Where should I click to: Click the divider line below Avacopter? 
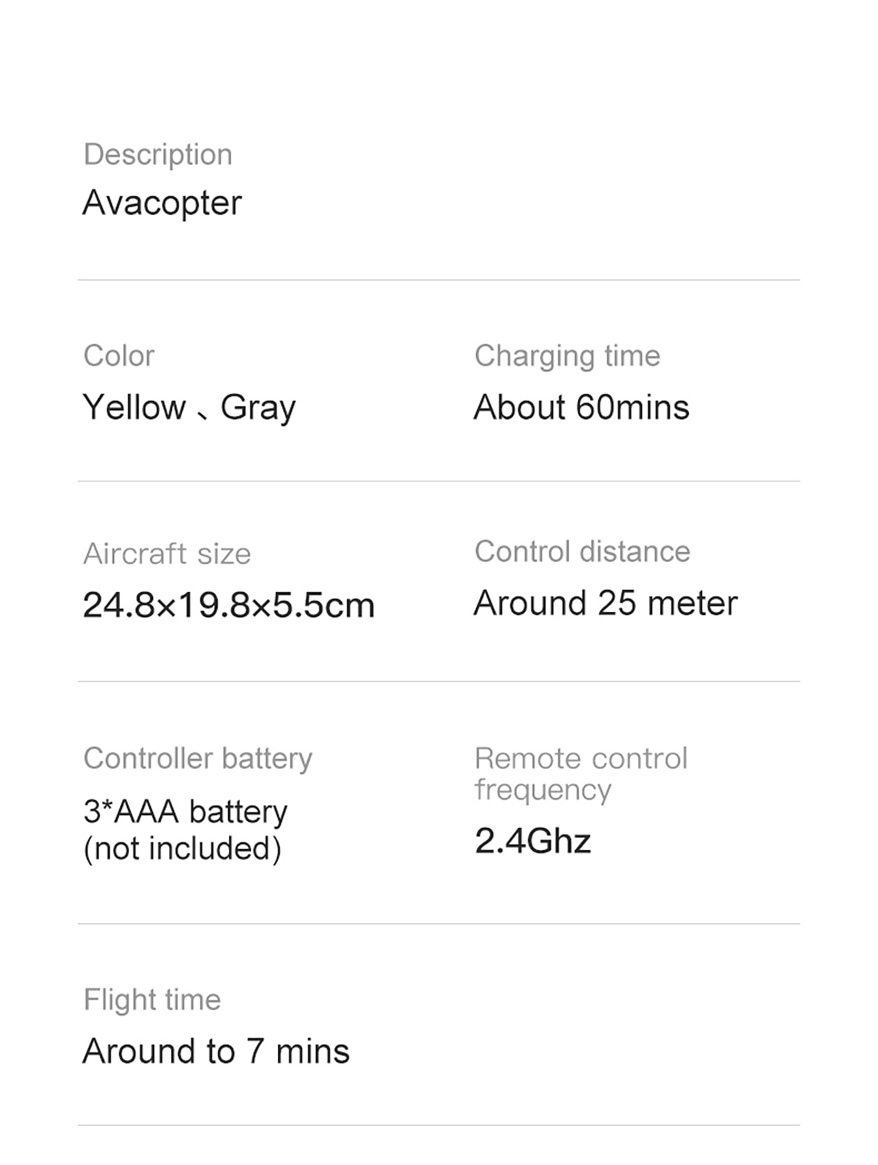438,280
